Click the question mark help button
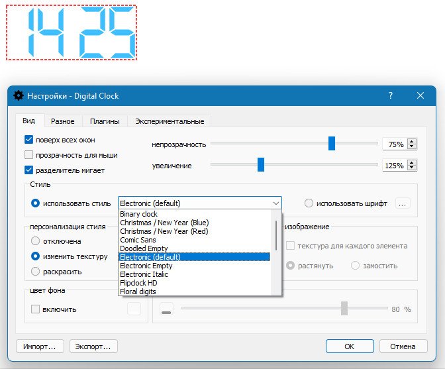 [391, 95]
